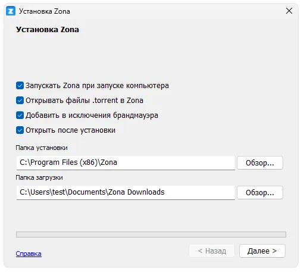This screenshot has height=272, width=304.
Task: Click the 'Папка установки' label
Action: click(x=42, y=148)
